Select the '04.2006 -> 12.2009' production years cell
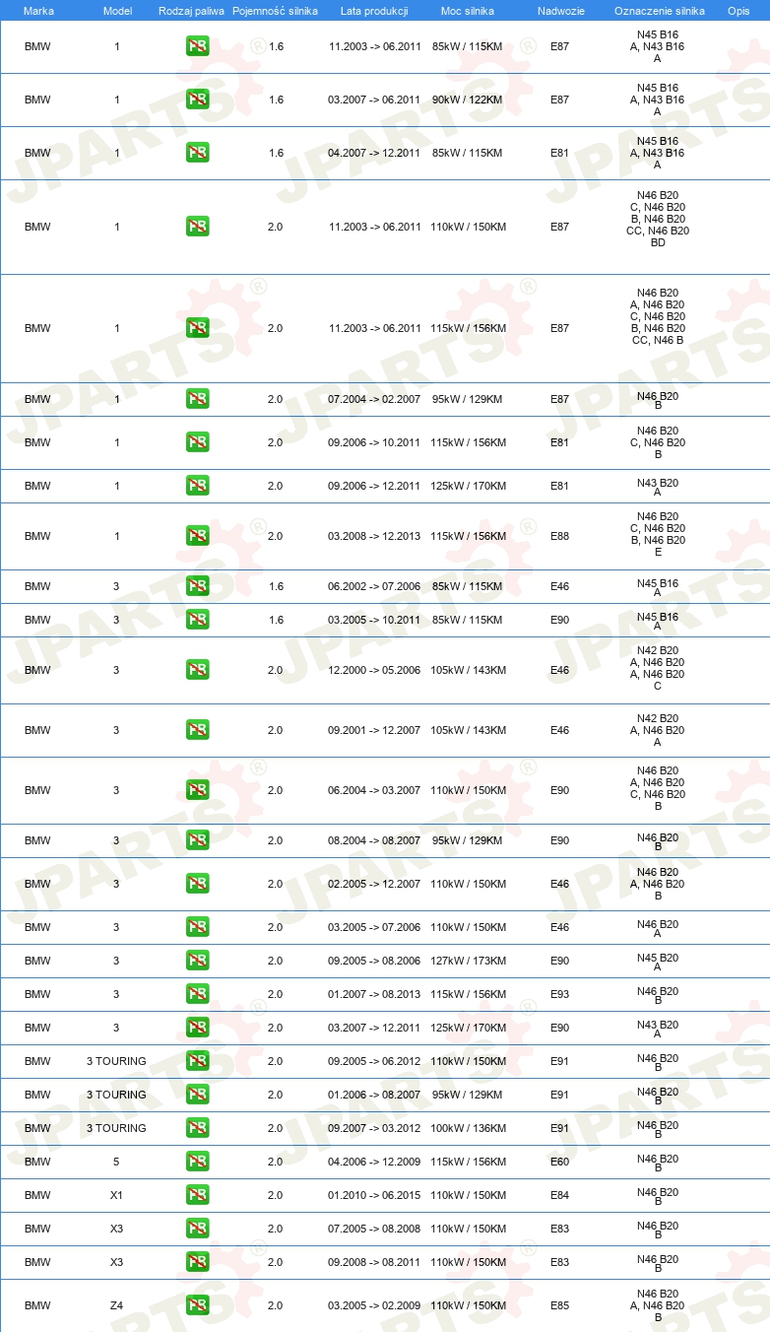The height and width of the screenshot is (1332, 770). 374,1162
